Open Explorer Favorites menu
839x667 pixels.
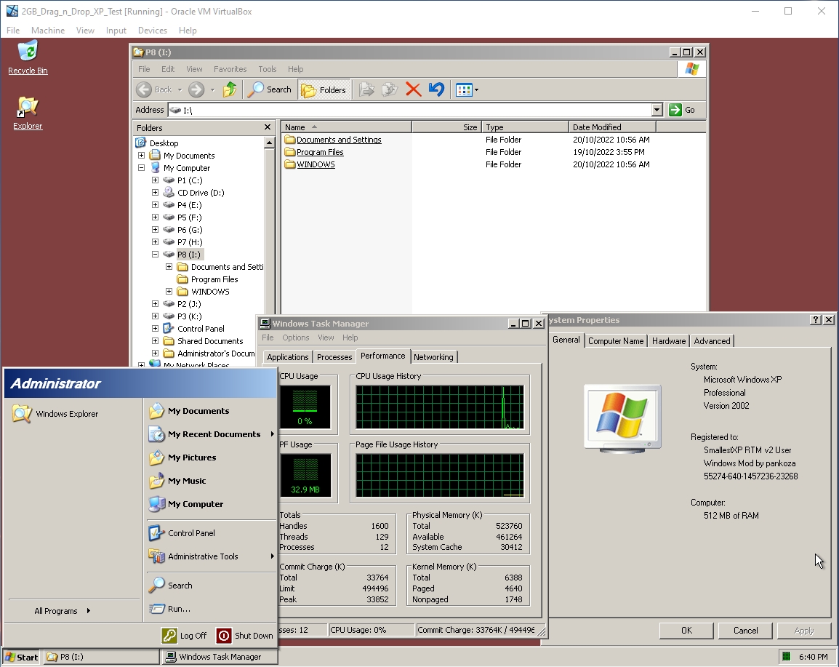point(230,69)
